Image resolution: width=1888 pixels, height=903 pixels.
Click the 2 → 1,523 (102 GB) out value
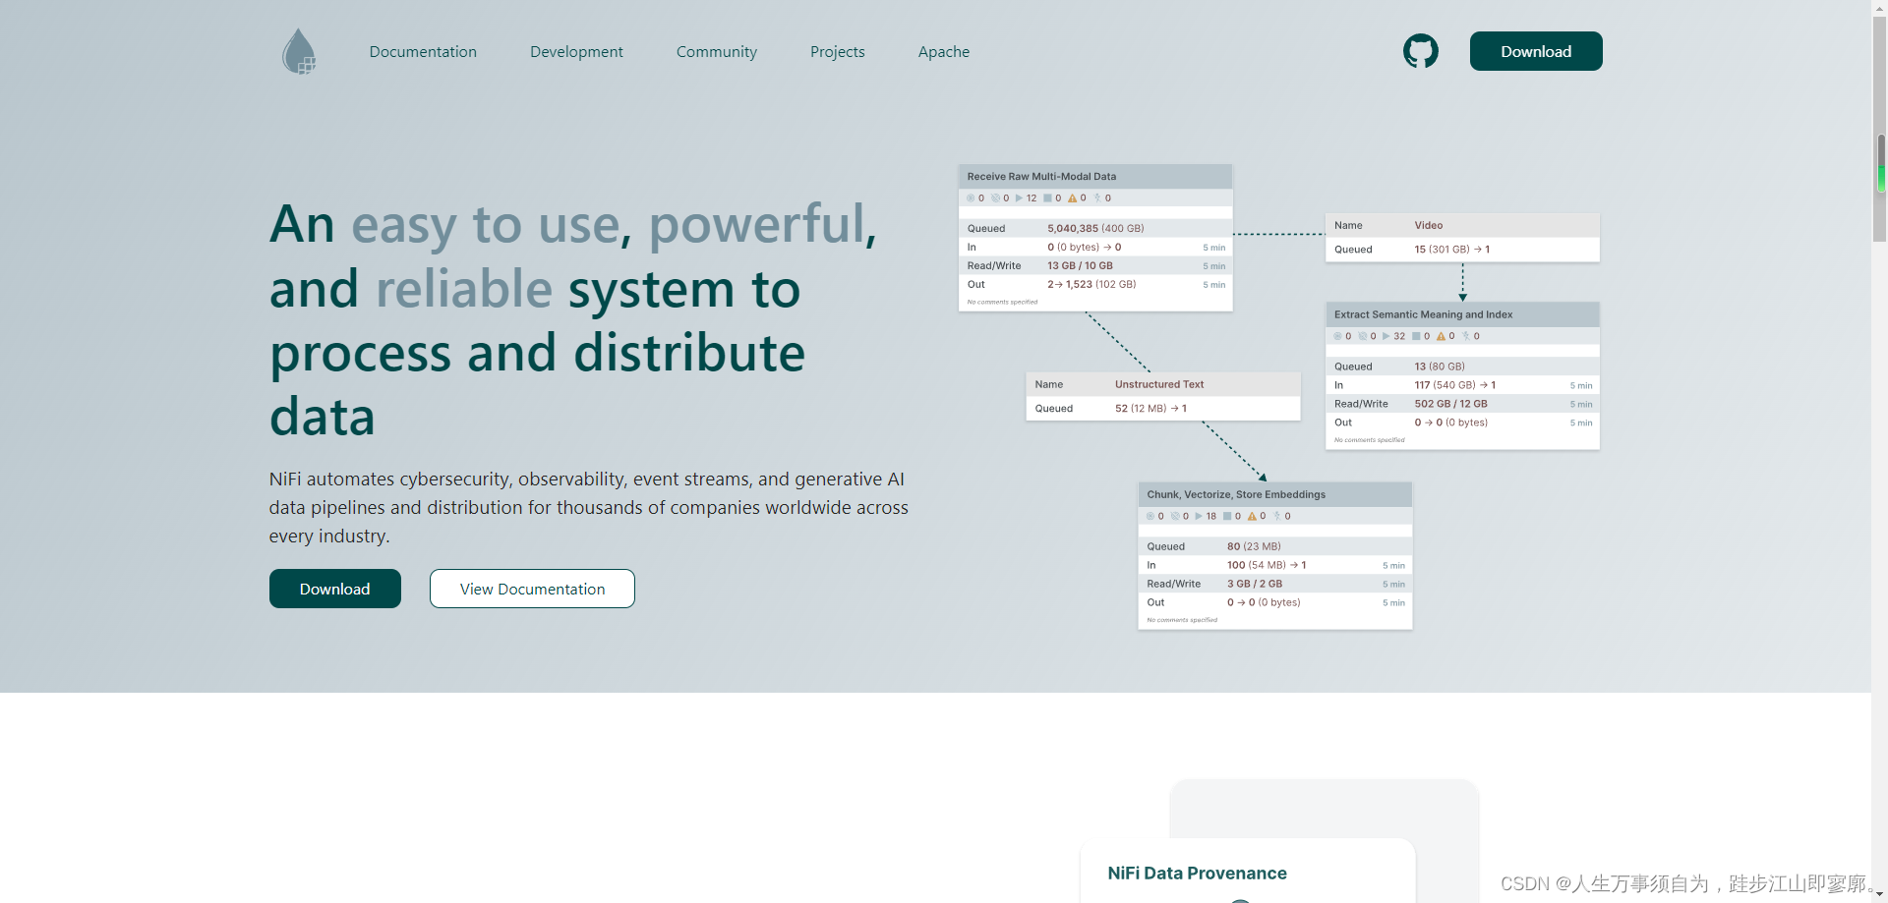point(1091,284)
